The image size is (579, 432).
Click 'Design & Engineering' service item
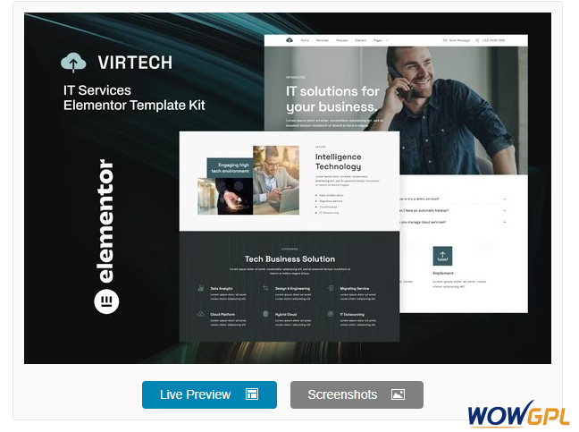(292, 289)
